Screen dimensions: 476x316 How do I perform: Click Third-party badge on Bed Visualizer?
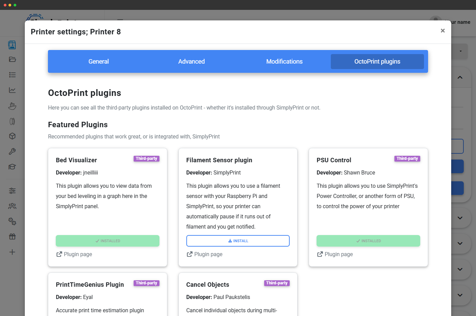click(147, 159)
